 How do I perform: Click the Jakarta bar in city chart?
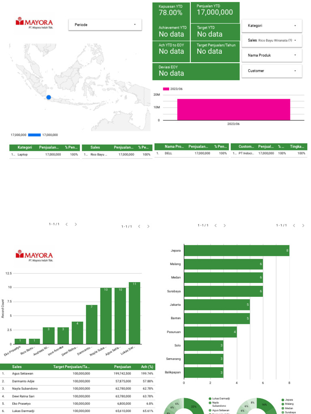217,305
